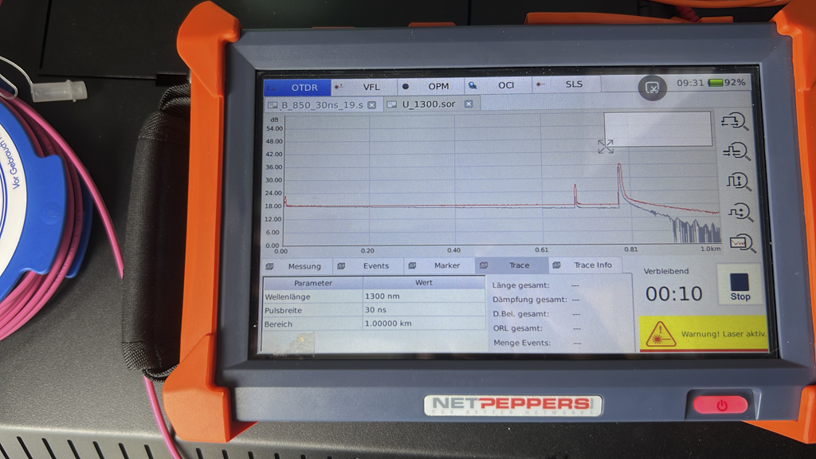Switch to the OPM mode tab
816x459 pixels.
431,86
